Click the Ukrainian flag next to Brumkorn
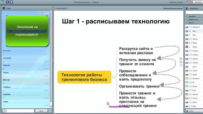 click(x=187, y=79)
